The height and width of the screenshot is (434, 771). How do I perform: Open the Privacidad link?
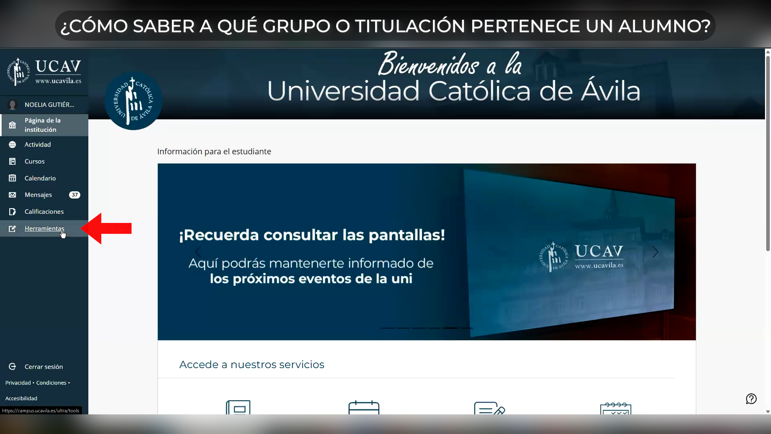[18, 383]
